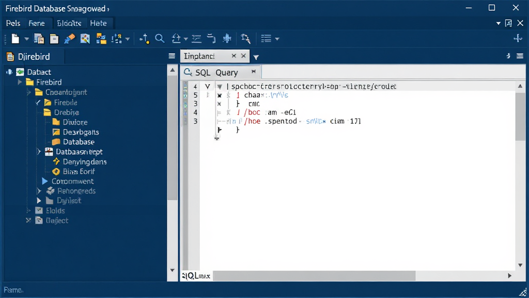Click the editor horizontal scrollbar thumb
Viewport: 529px width, 298px height.
pos(315,276)
